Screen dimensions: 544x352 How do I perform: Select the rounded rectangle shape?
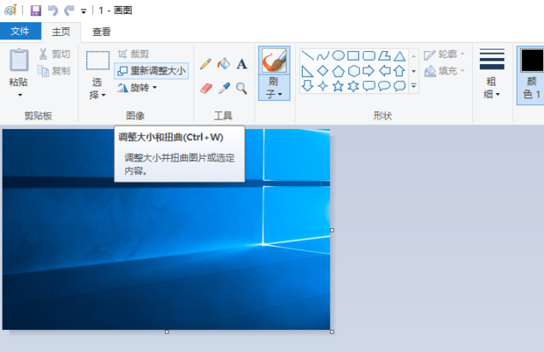(x=369, y=55)
